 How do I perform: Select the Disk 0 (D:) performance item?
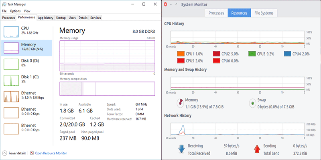tap(26, 64)
